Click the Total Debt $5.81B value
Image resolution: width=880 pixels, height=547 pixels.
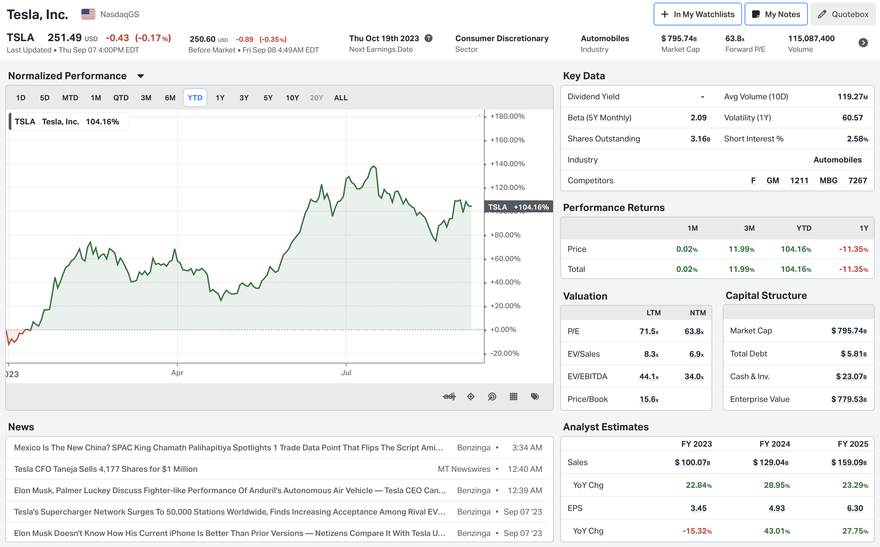click(x=854, y=354)
